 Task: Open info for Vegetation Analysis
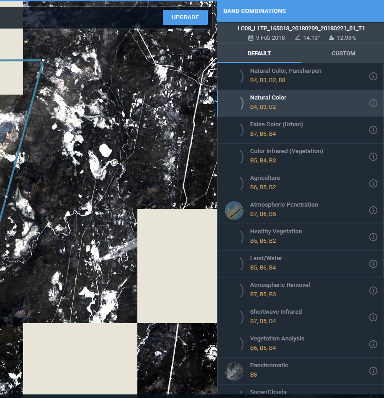click(x=373, y=344)
